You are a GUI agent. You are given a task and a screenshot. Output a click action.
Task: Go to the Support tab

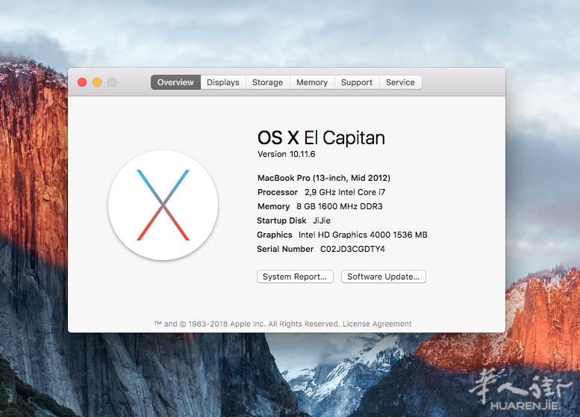click(x=357, y=82)
